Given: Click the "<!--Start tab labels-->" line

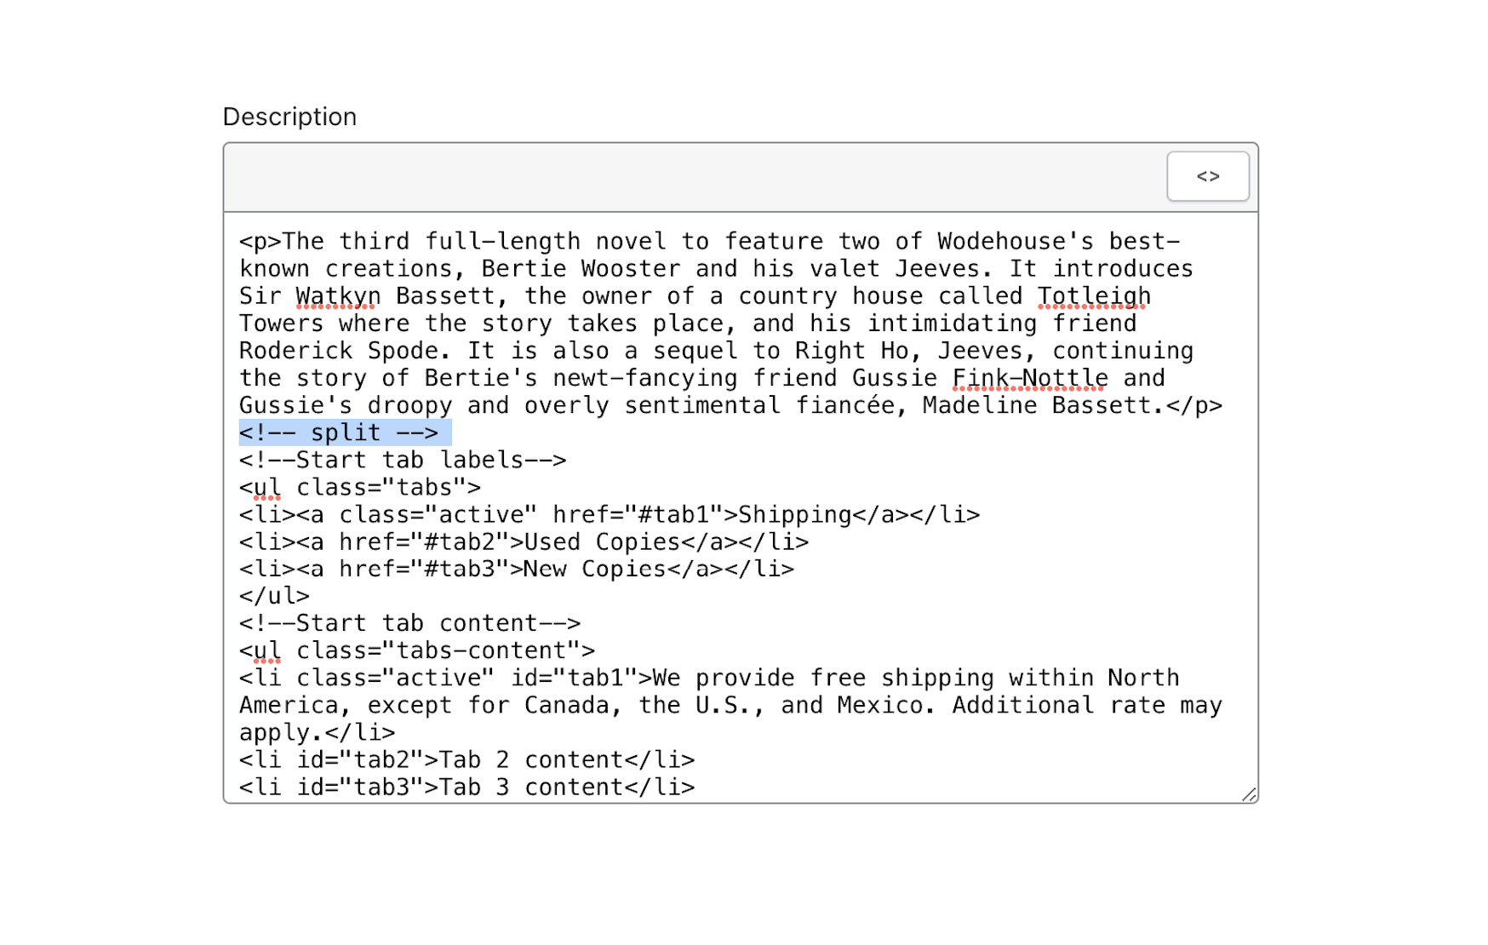Looking at the screenshot, I should [403, 460].
